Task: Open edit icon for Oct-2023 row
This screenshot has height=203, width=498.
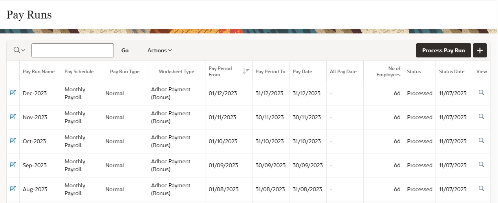Action: (x=13, y=141)
